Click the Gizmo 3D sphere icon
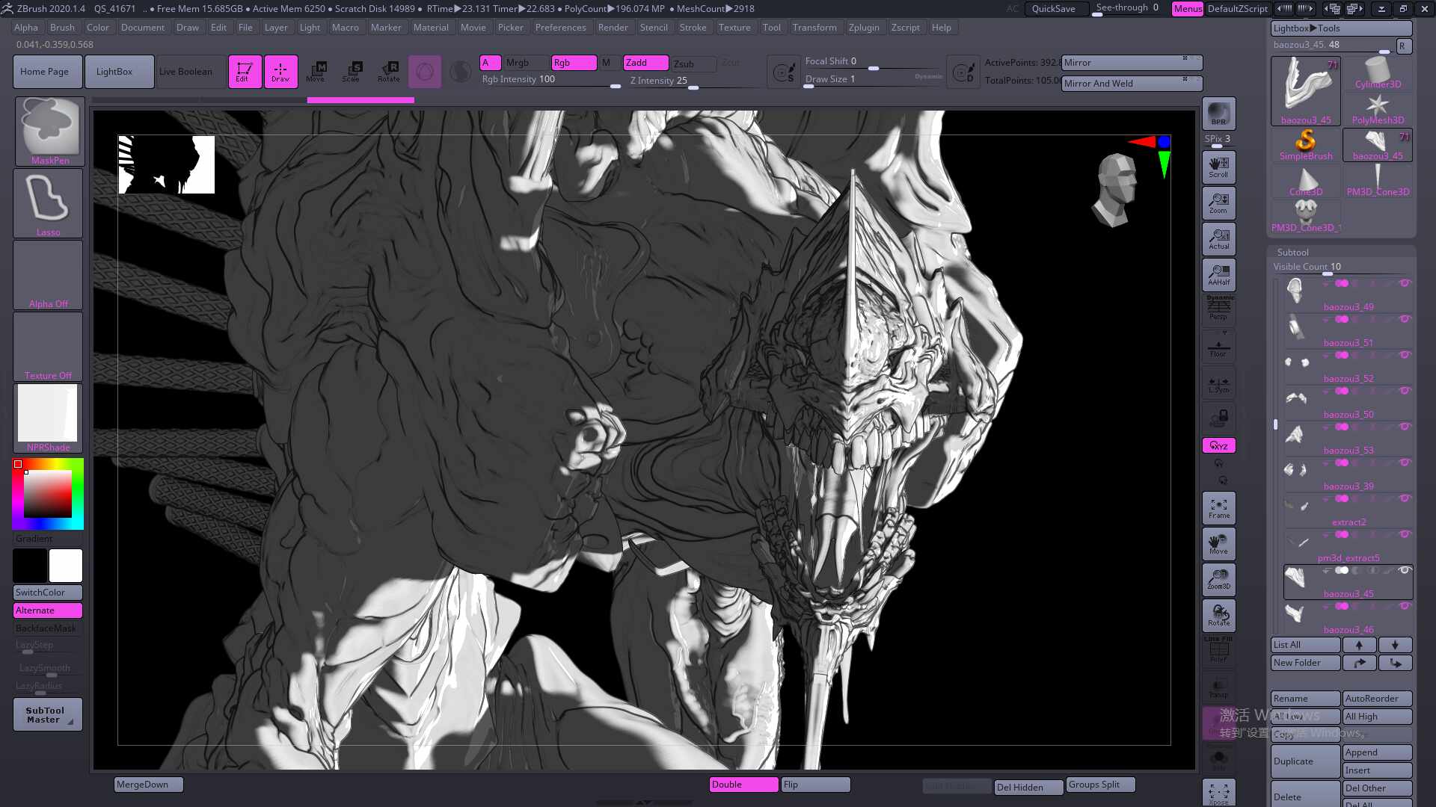The image size is (1436, 807). (x=425, y=72)
